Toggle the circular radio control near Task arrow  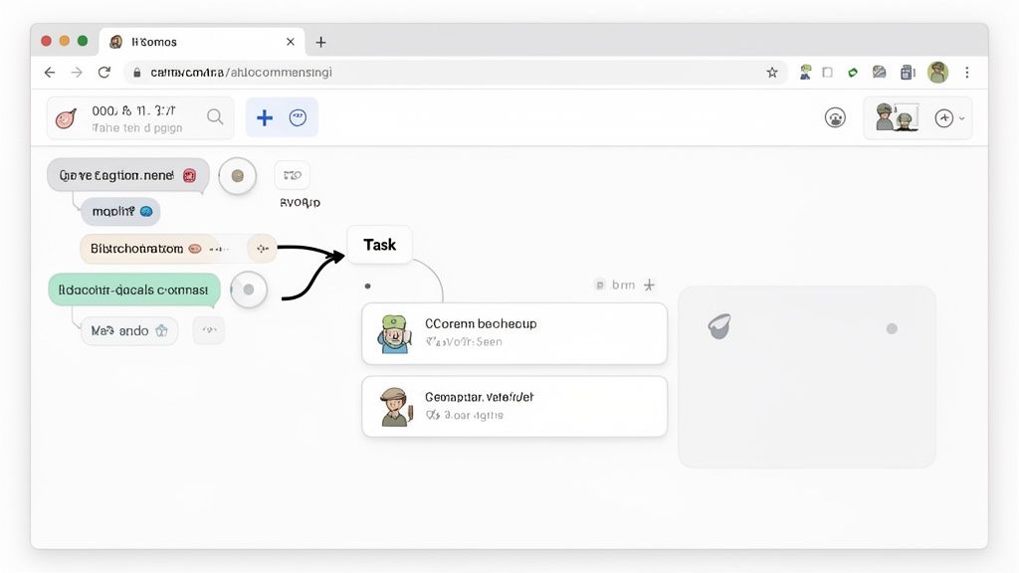[x=249, y=289]
